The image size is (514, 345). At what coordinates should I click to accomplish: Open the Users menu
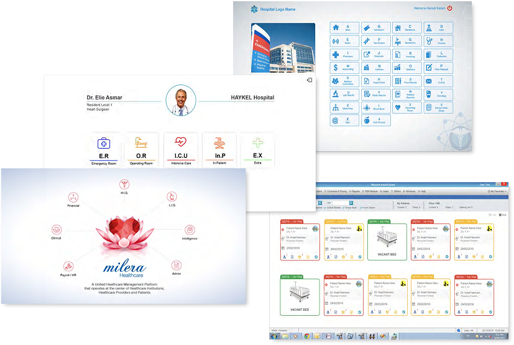tap(385, 191)
